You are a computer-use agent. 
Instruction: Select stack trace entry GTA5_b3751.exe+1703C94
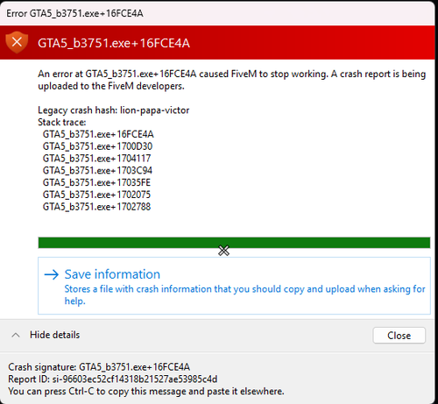(97, 170)
